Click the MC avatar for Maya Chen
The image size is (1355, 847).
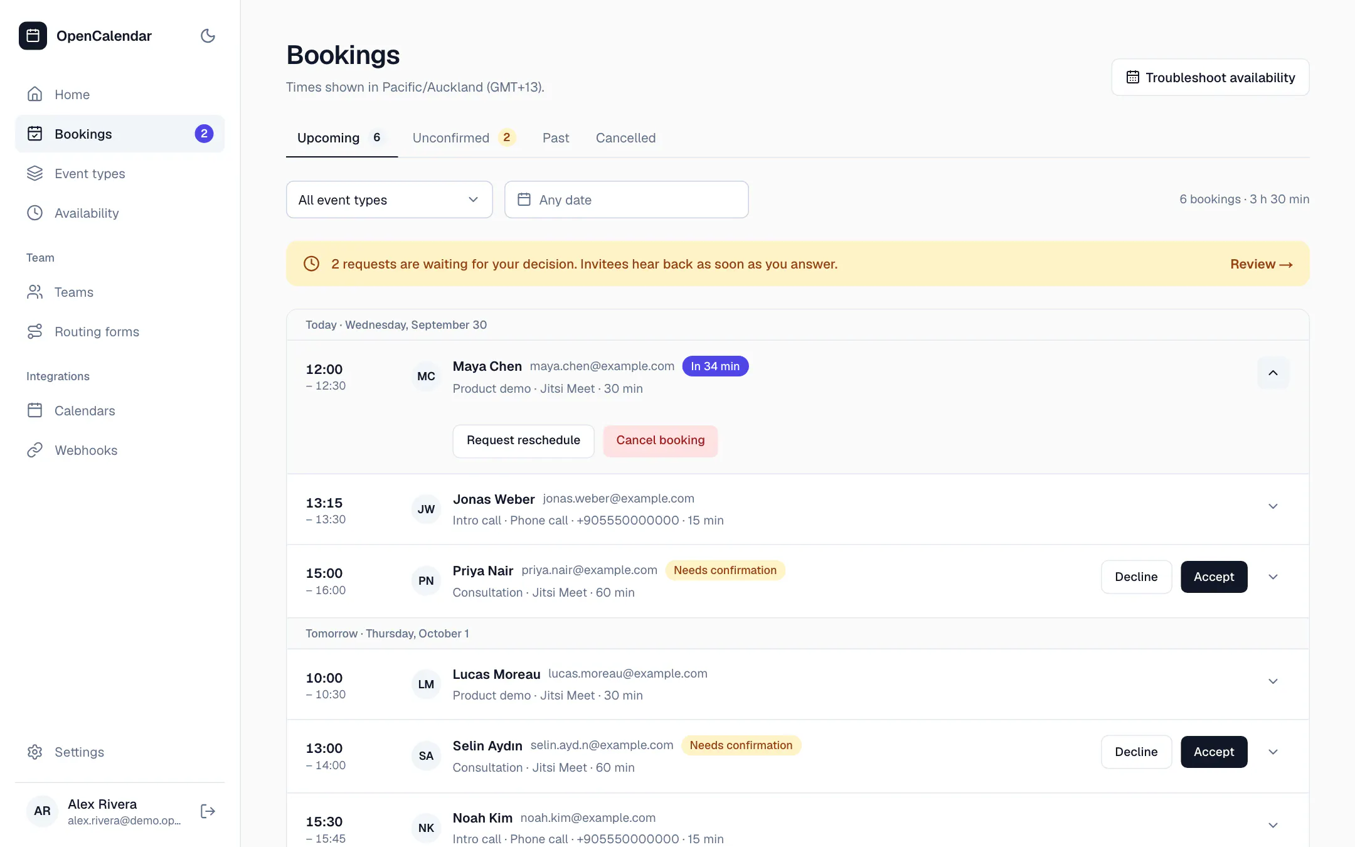[426, 376]
